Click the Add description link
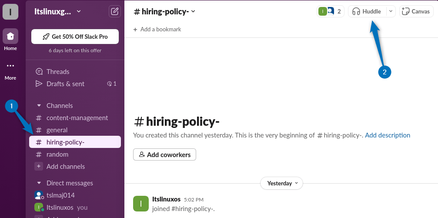438x218 pixels. (x=387, y=135)
